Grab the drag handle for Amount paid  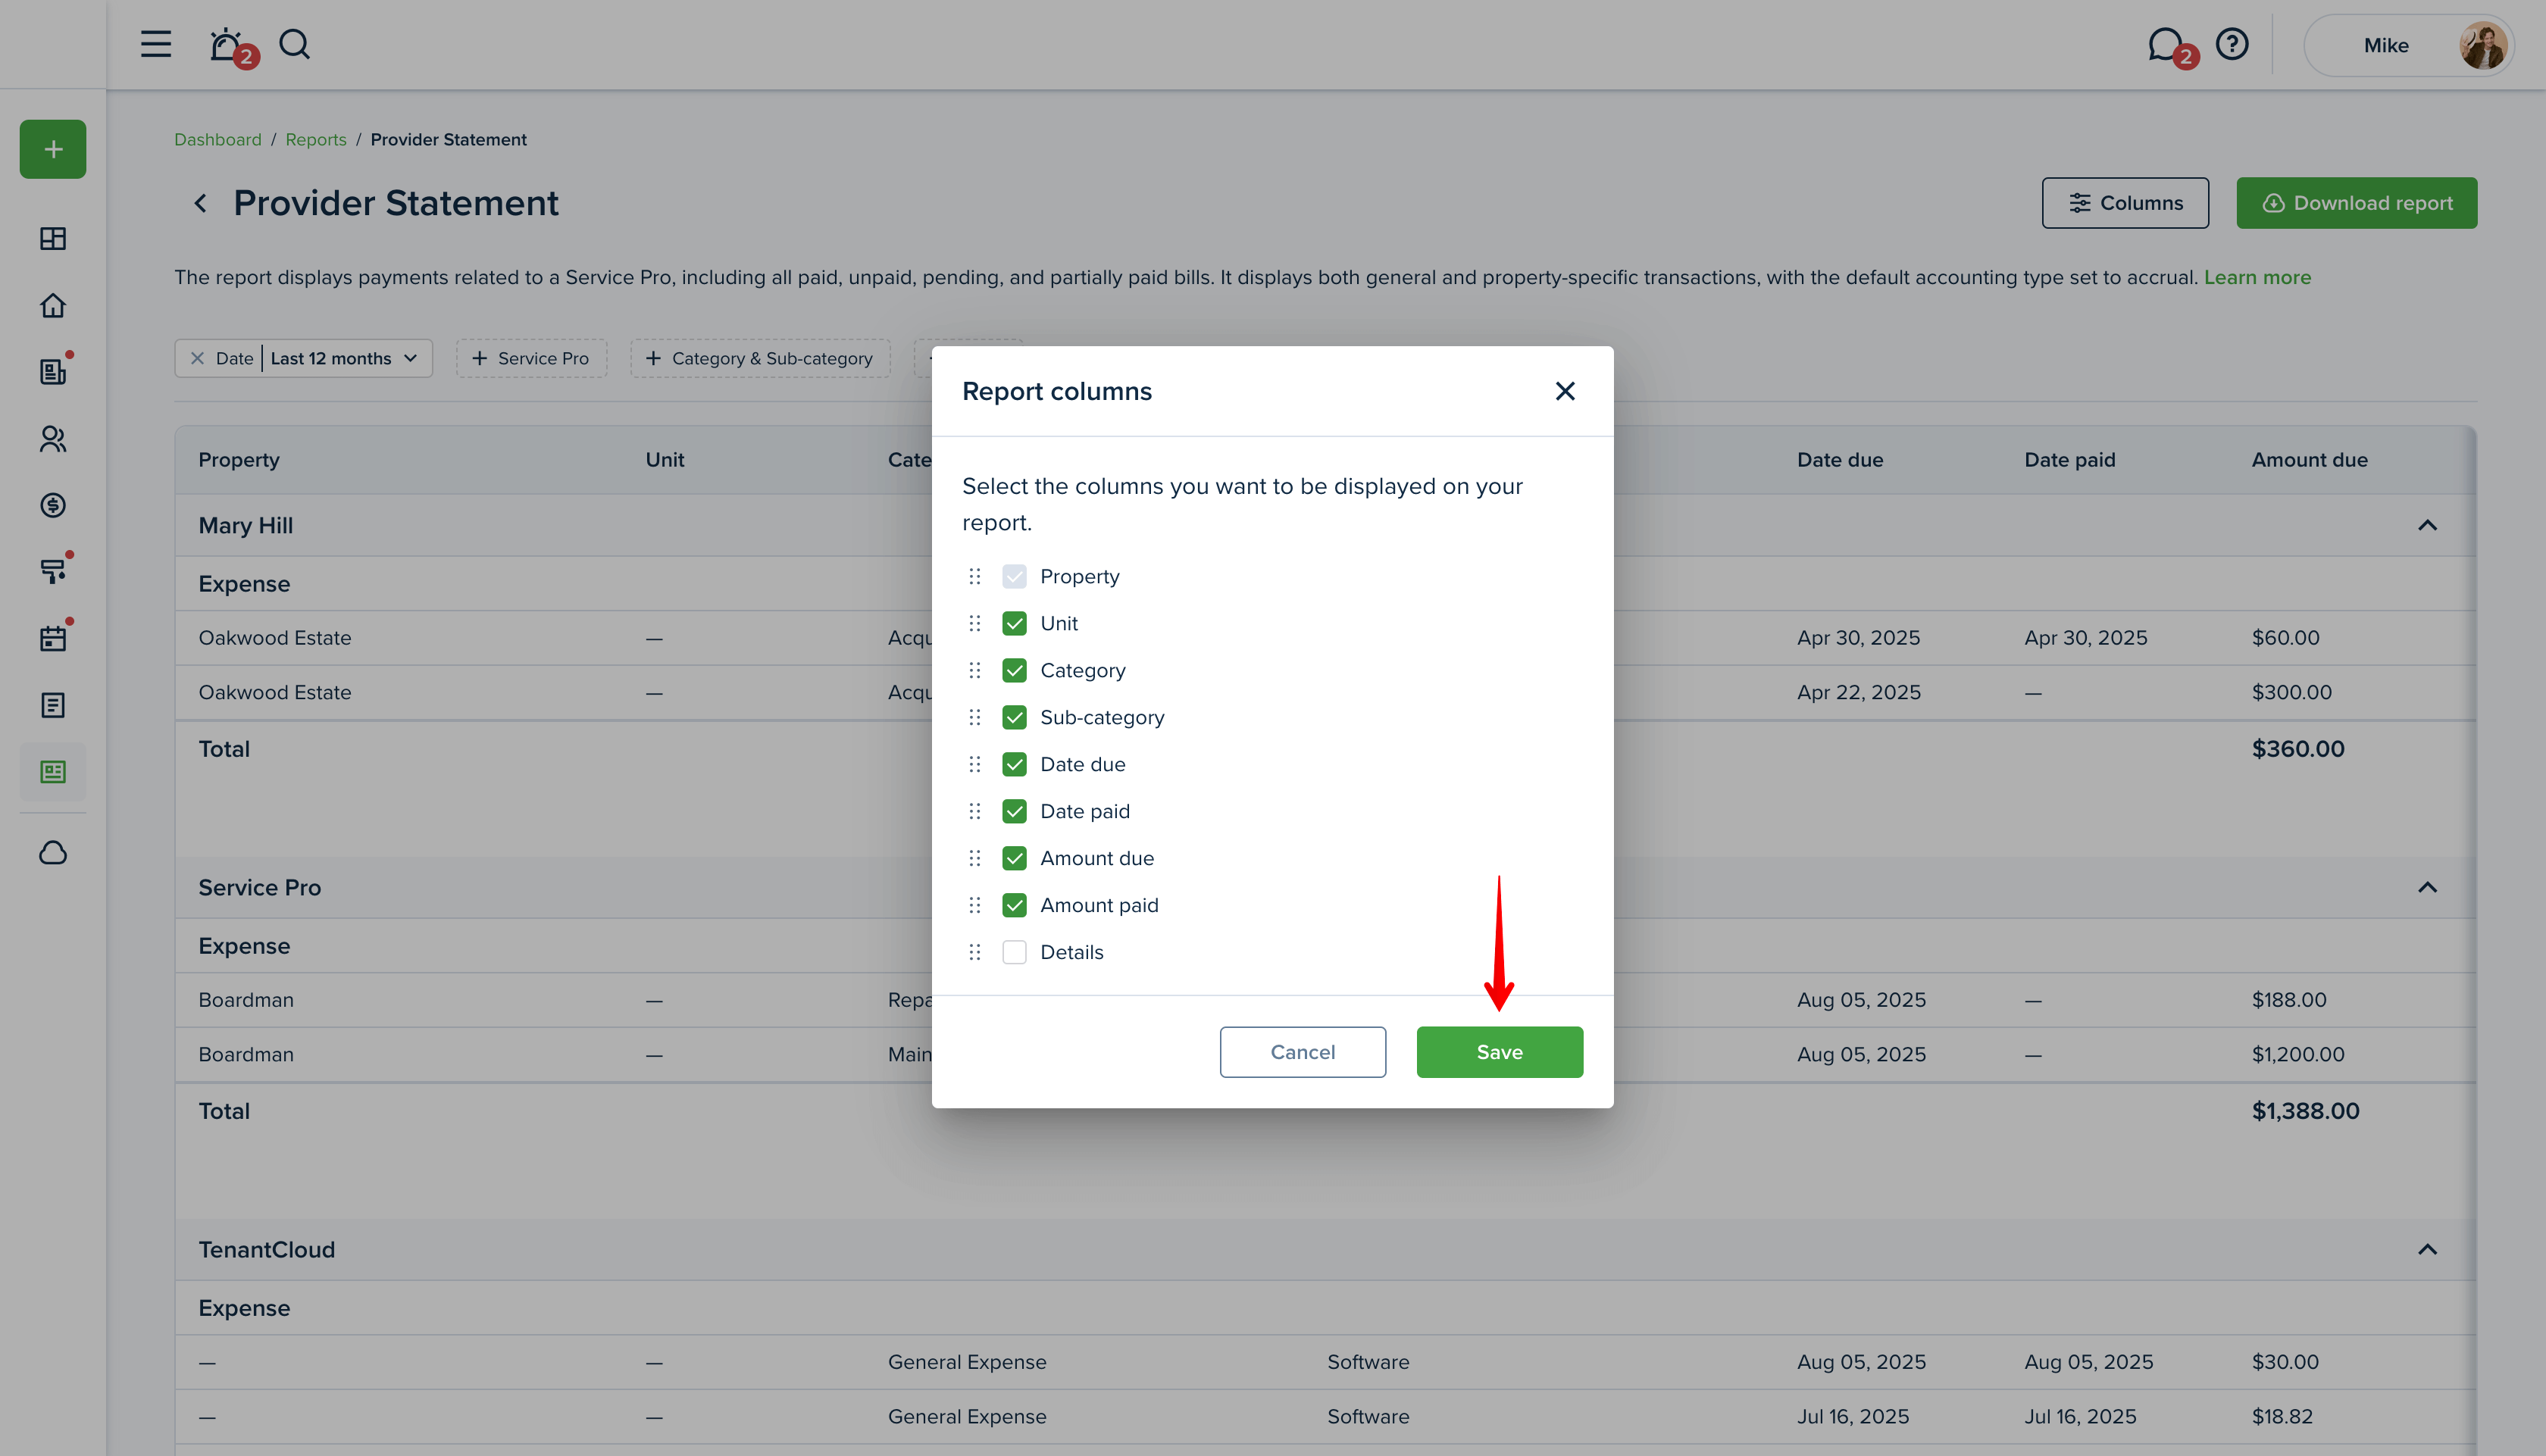(x=975, y=905)
